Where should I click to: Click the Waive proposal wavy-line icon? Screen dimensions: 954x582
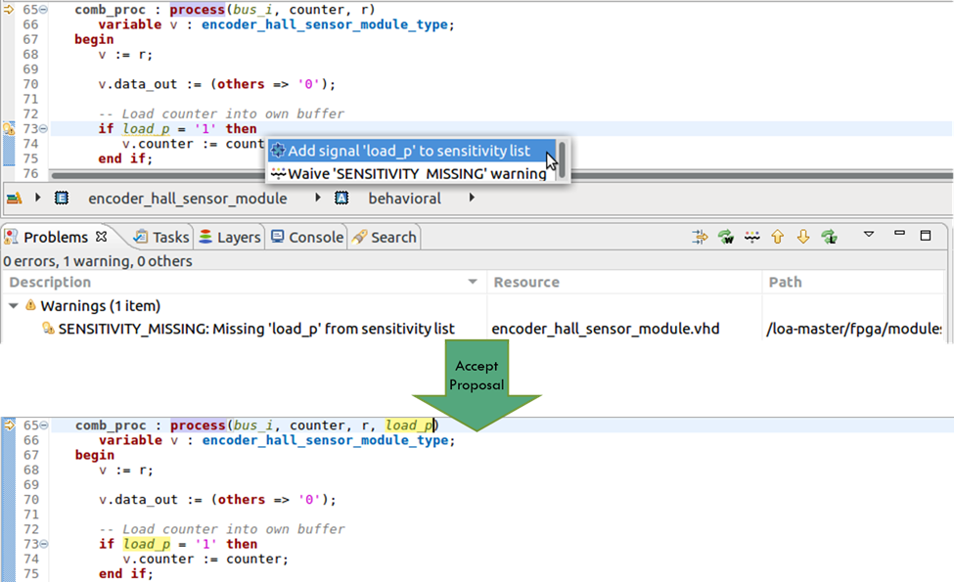coord(278,174)
